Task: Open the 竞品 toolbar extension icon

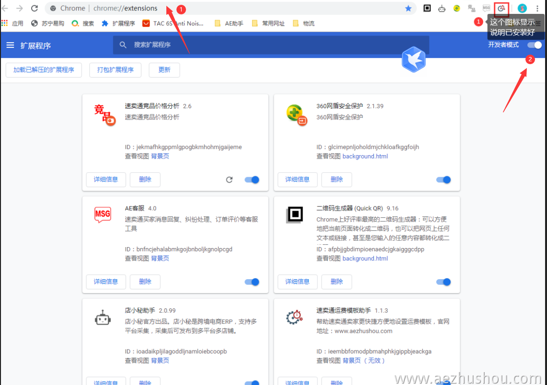Action: [471, 8]
